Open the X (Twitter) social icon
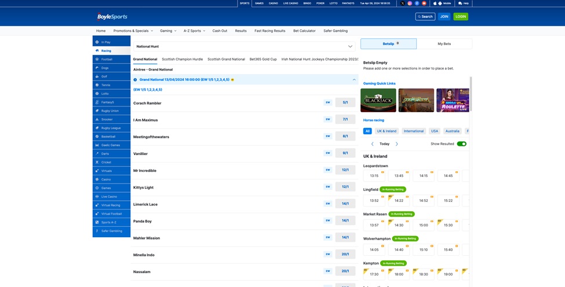 403,3
